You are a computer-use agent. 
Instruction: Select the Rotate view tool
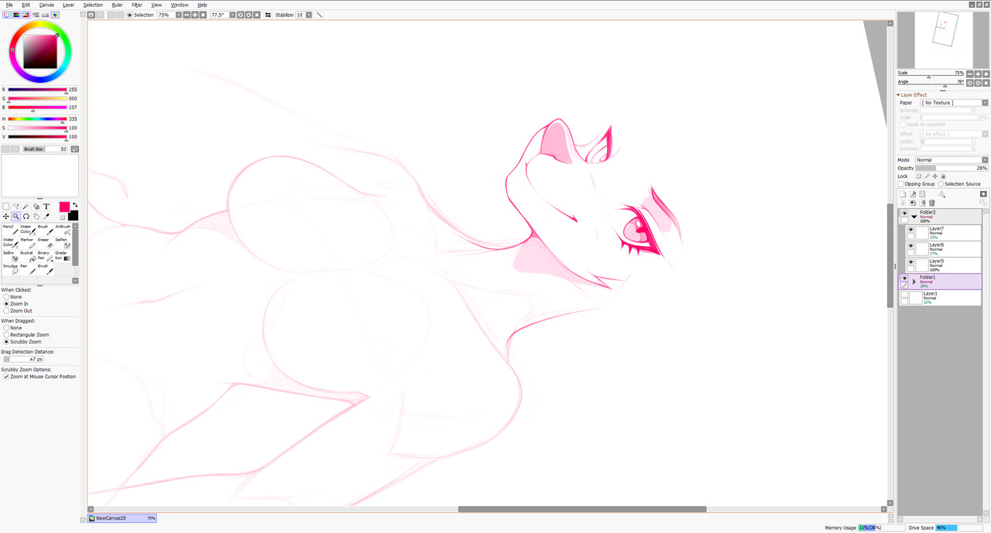[26, 217]
